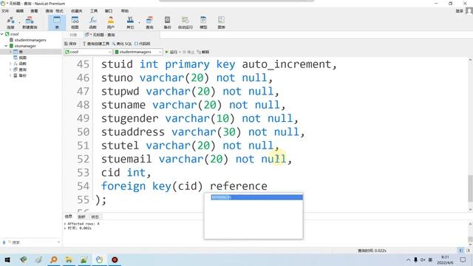Click the 其它 others toolbar icon
The image size is (473, 266).
tap(130, 23)
